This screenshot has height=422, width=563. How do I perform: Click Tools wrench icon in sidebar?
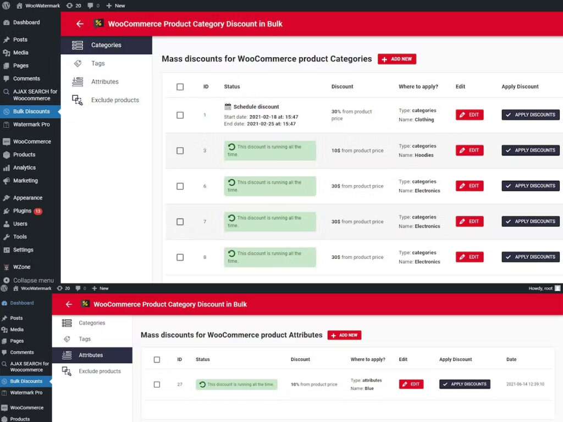click(x=6, y=237)
